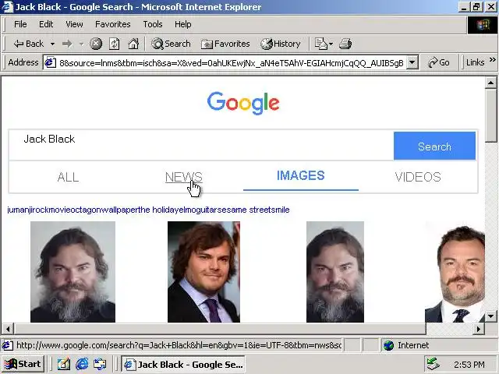The width and height of the screenshot is (499, 374).
Task: Click the Address bar URL field
Action: pyautogui.click(x=232, y=63)
